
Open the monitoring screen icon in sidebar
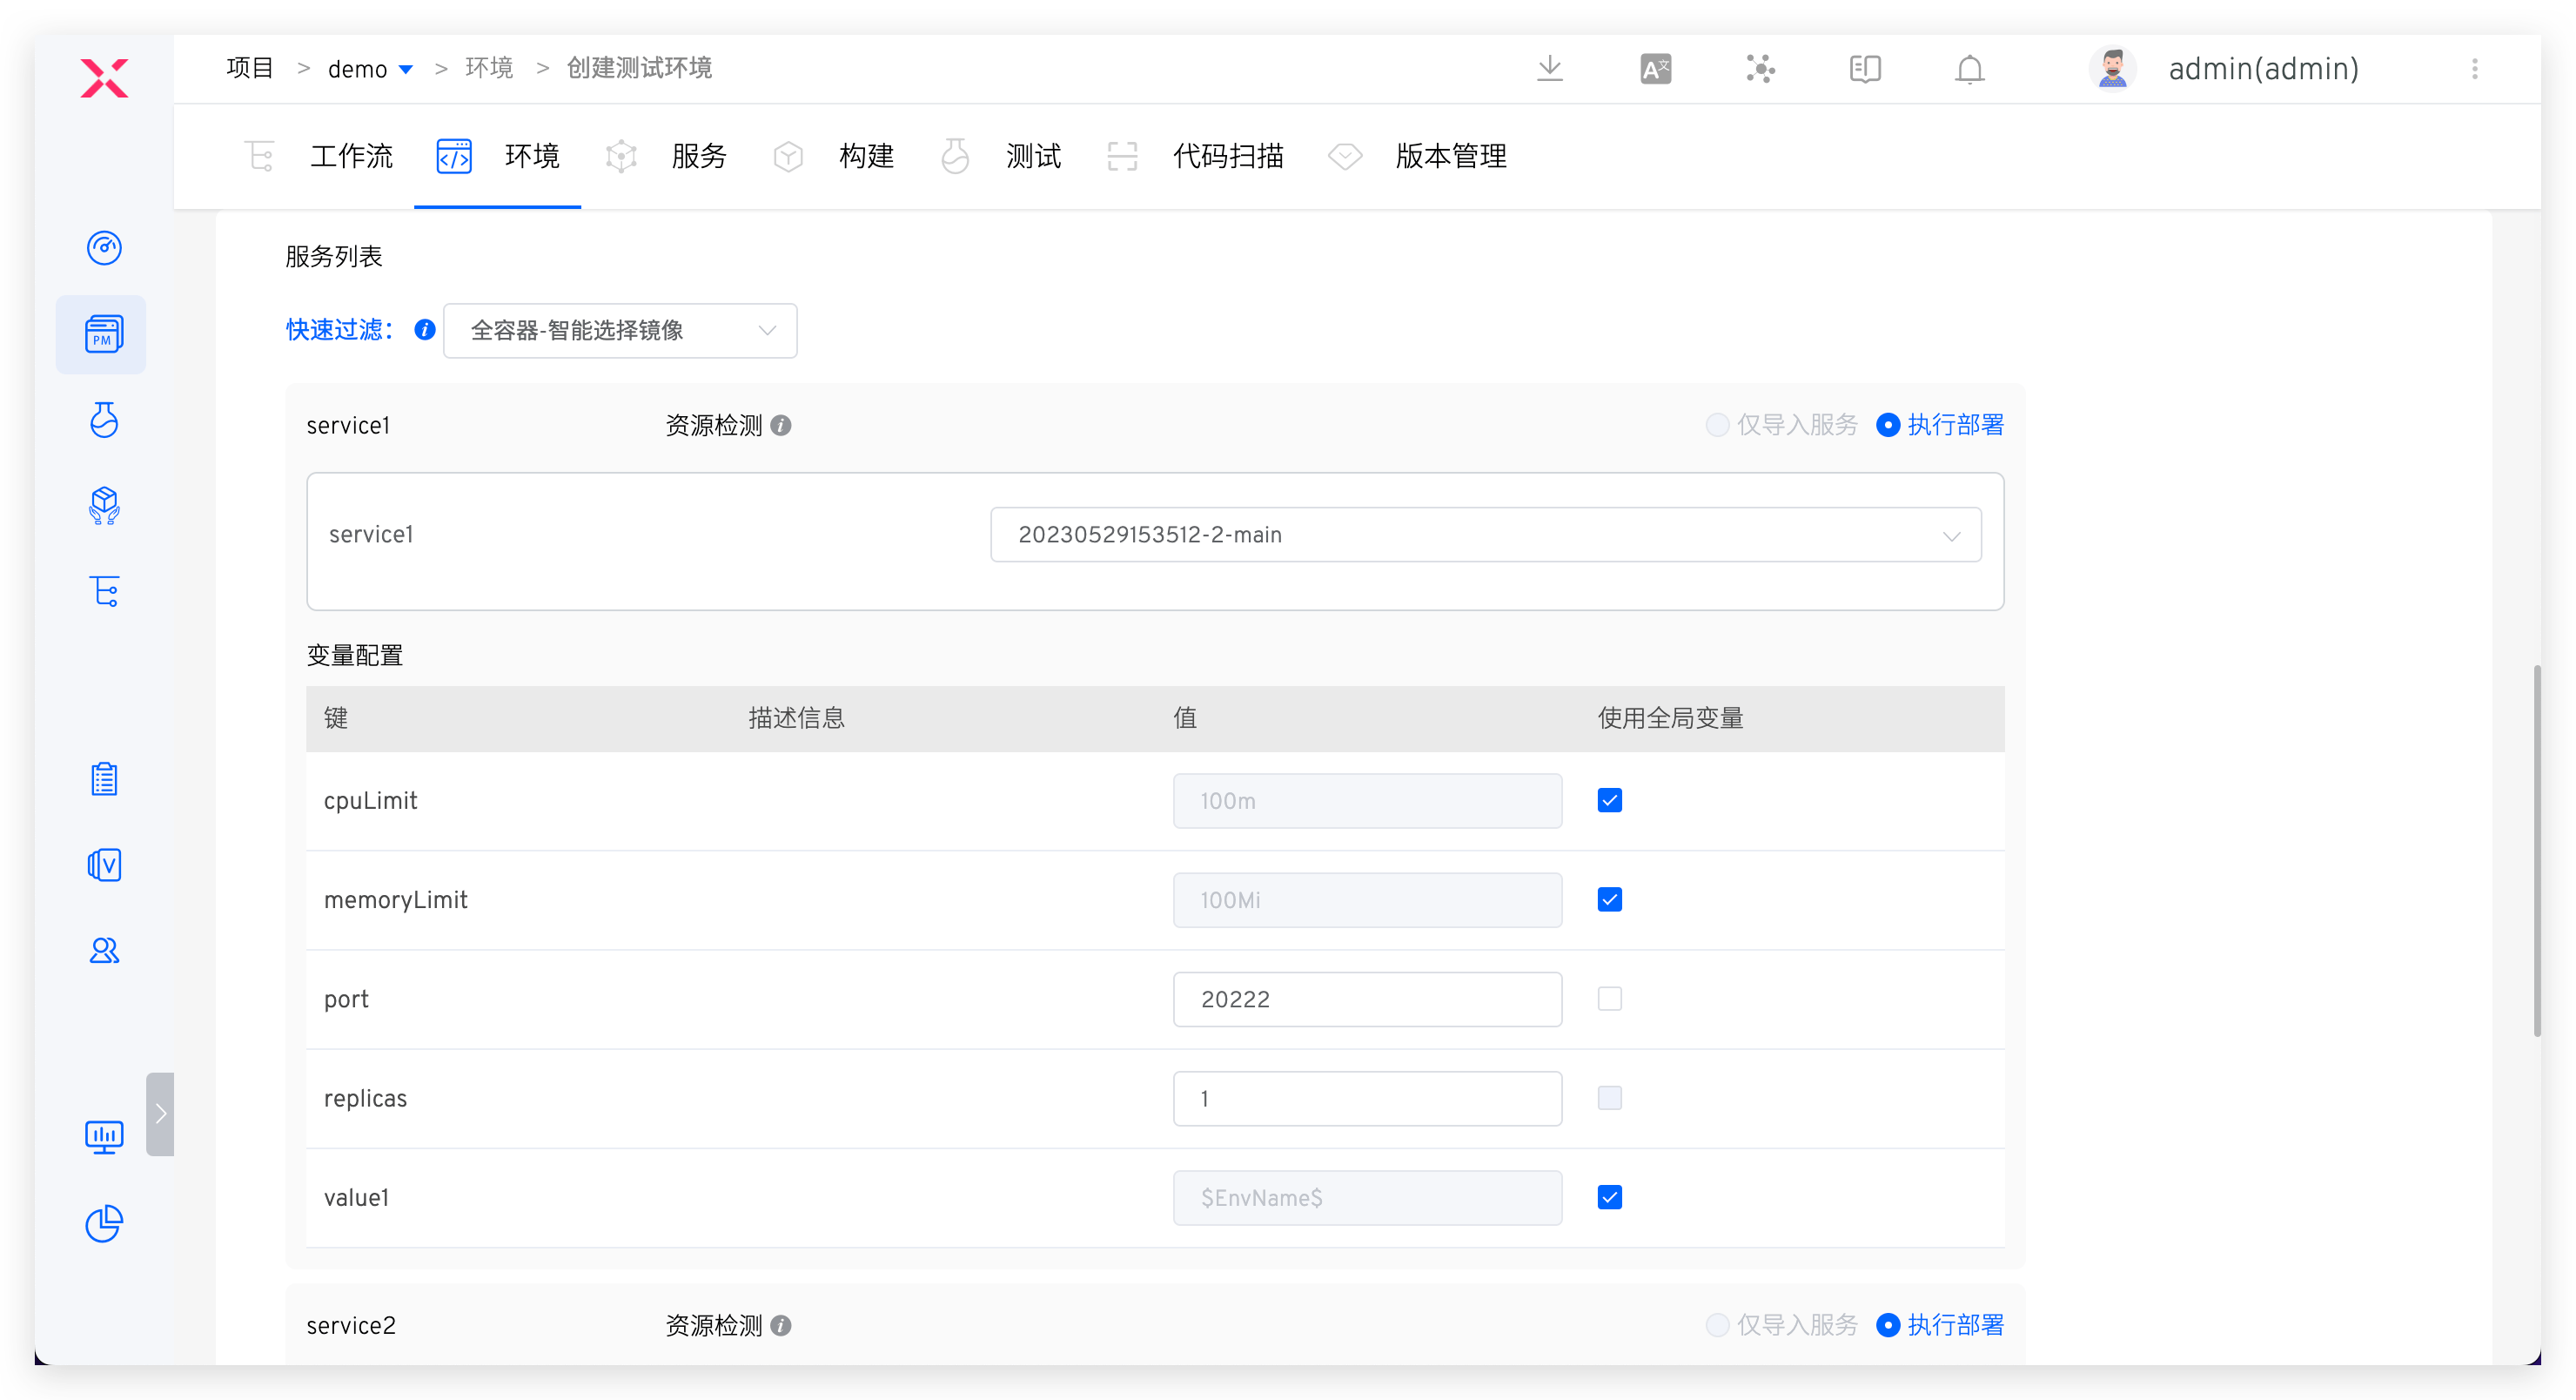click(x=104, y=1137)
